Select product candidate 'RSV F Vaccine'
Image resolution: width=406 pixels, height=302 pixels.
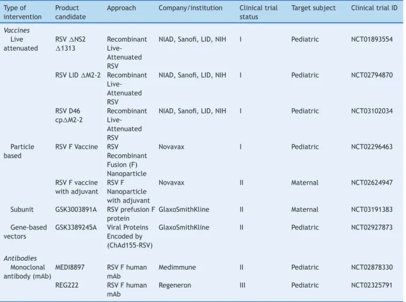76,147
